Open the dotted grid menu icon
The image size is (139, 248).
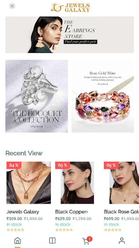click(x=12, y=6)
